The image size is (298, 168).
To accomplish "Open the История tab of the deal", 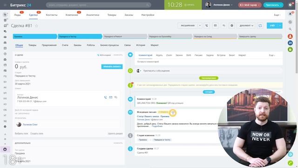I will [x=141, y=45].
